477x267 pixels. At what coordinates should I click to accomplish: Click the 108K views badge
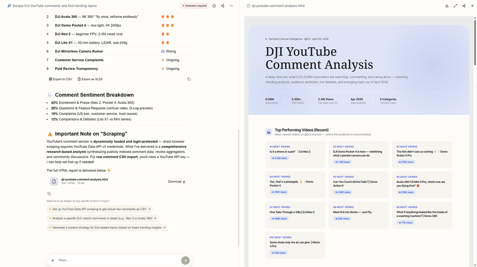click(x=279, y=219)
